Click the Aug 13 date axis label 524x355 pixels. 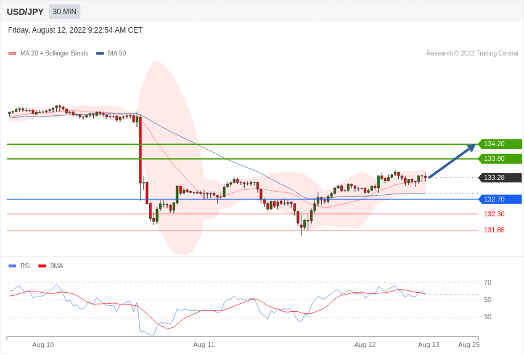tap(429, 345)
